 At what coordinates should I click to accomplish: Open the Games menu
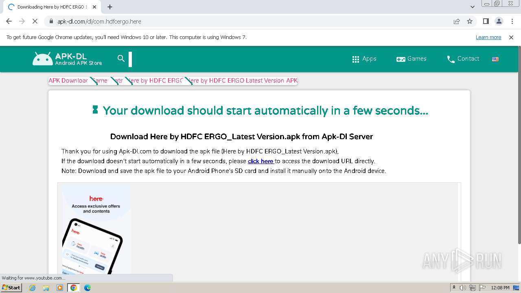[x=412, y=59]
